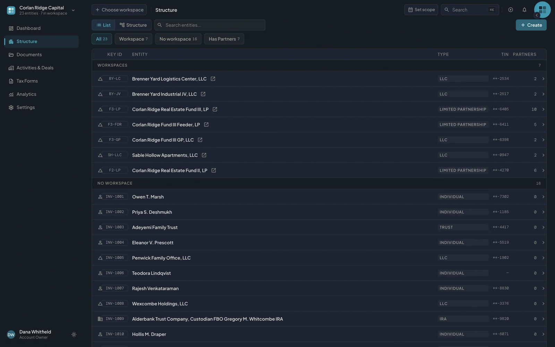
Task: Expand Brenner Yard Logistics Center row chevron
Action: click(543, 79)
